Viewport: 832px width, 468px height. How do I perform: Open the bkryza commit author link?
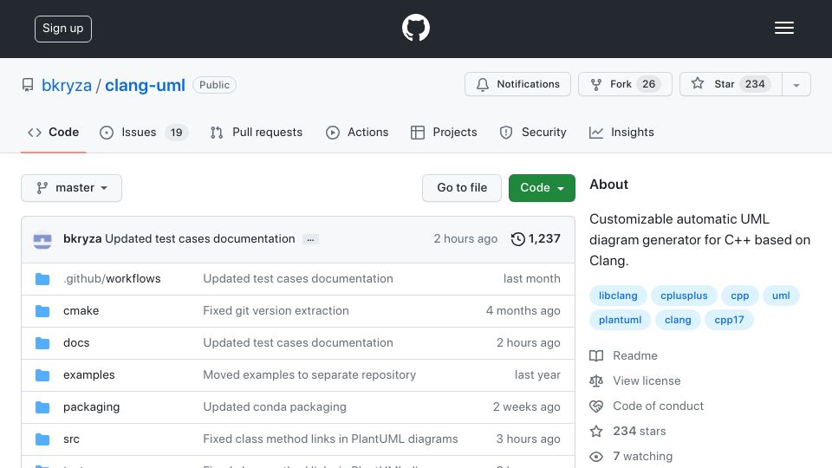pos(82,239)
